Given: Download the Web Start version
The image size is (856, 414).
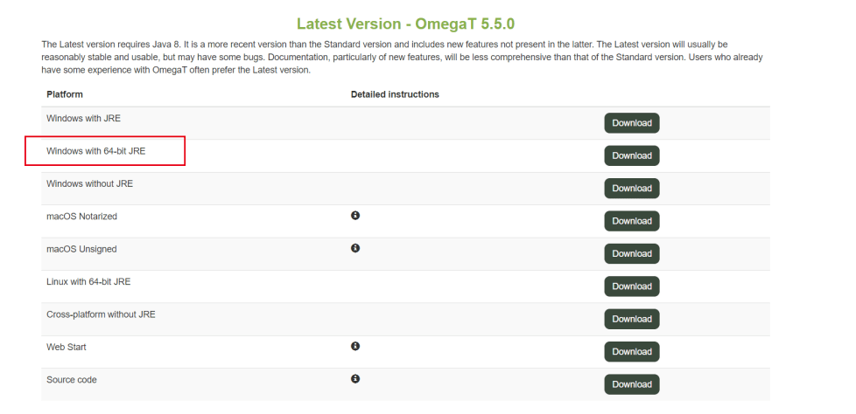Looking at the screenshot, I should (632, 352).
